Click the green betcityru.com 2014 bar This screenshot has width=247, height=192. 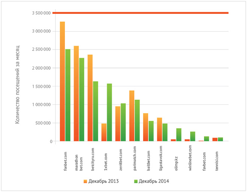(x=95, y=111)
